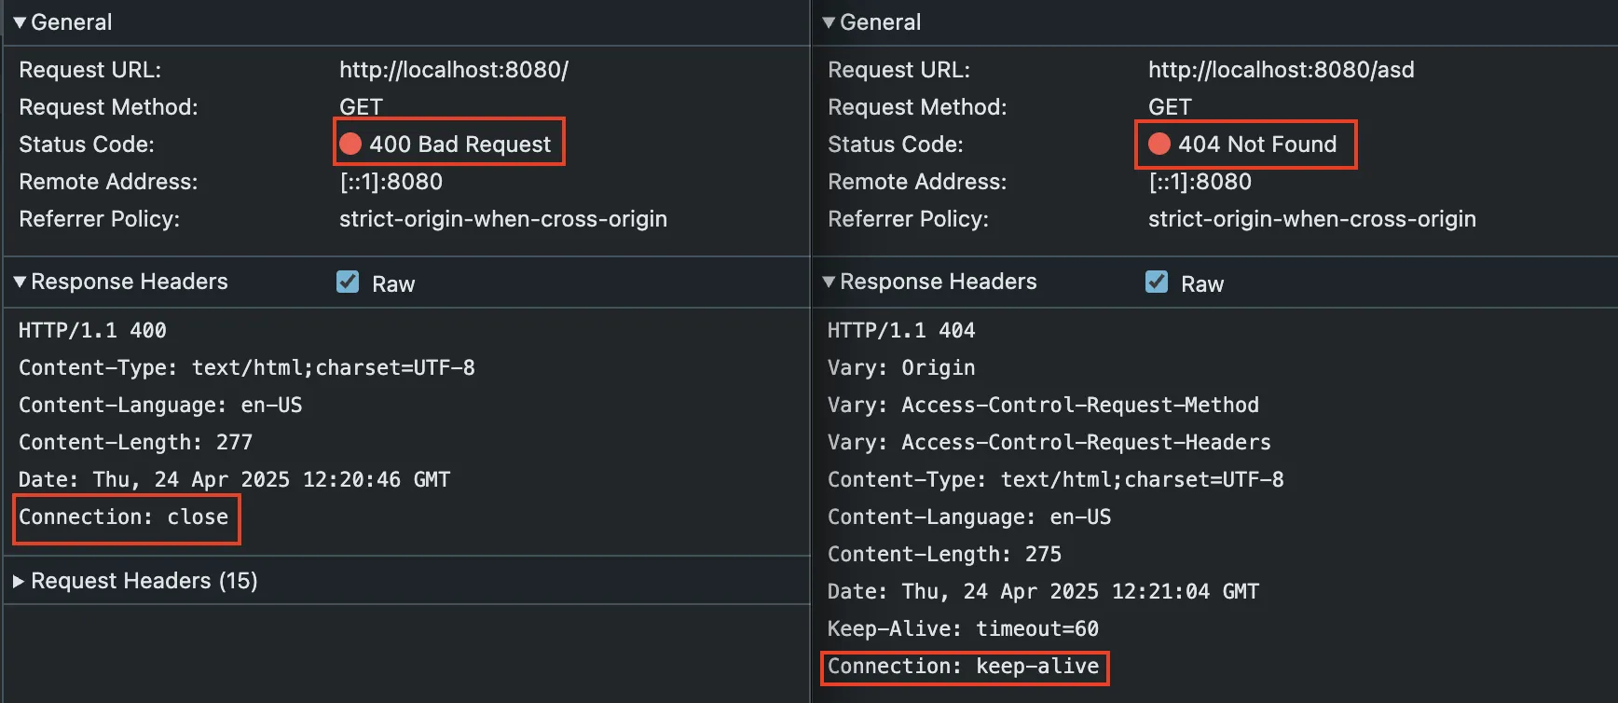Click the Vary: Access-Control-Request-Method header
This screenshot has width=1618, height=703.
[1043, 406]
